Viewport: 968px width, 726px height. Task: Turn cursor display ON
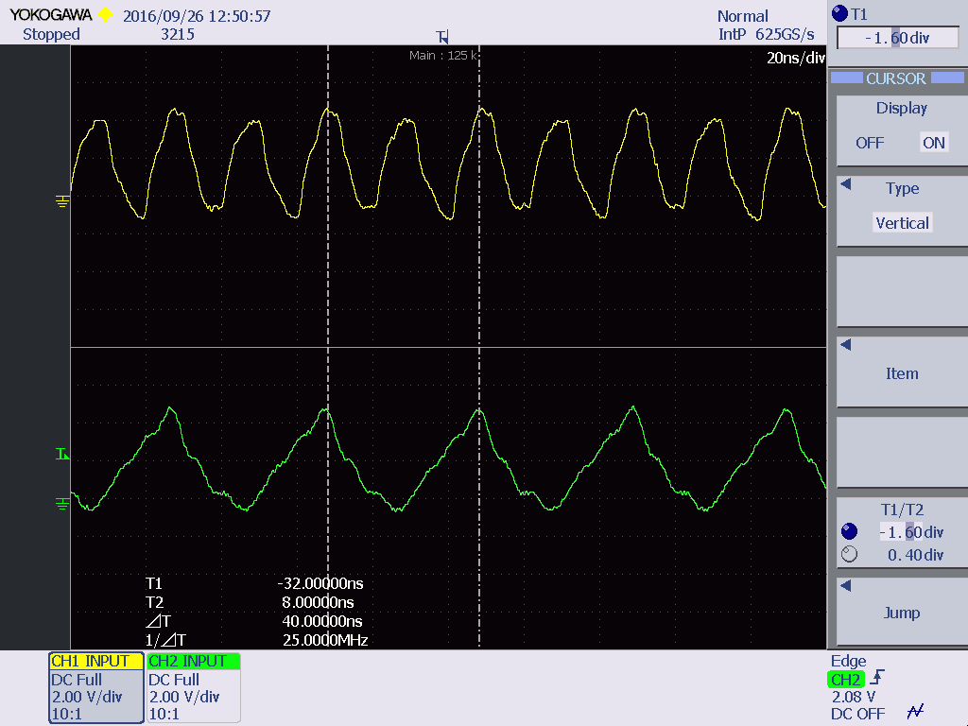click(x=933, y=143)
